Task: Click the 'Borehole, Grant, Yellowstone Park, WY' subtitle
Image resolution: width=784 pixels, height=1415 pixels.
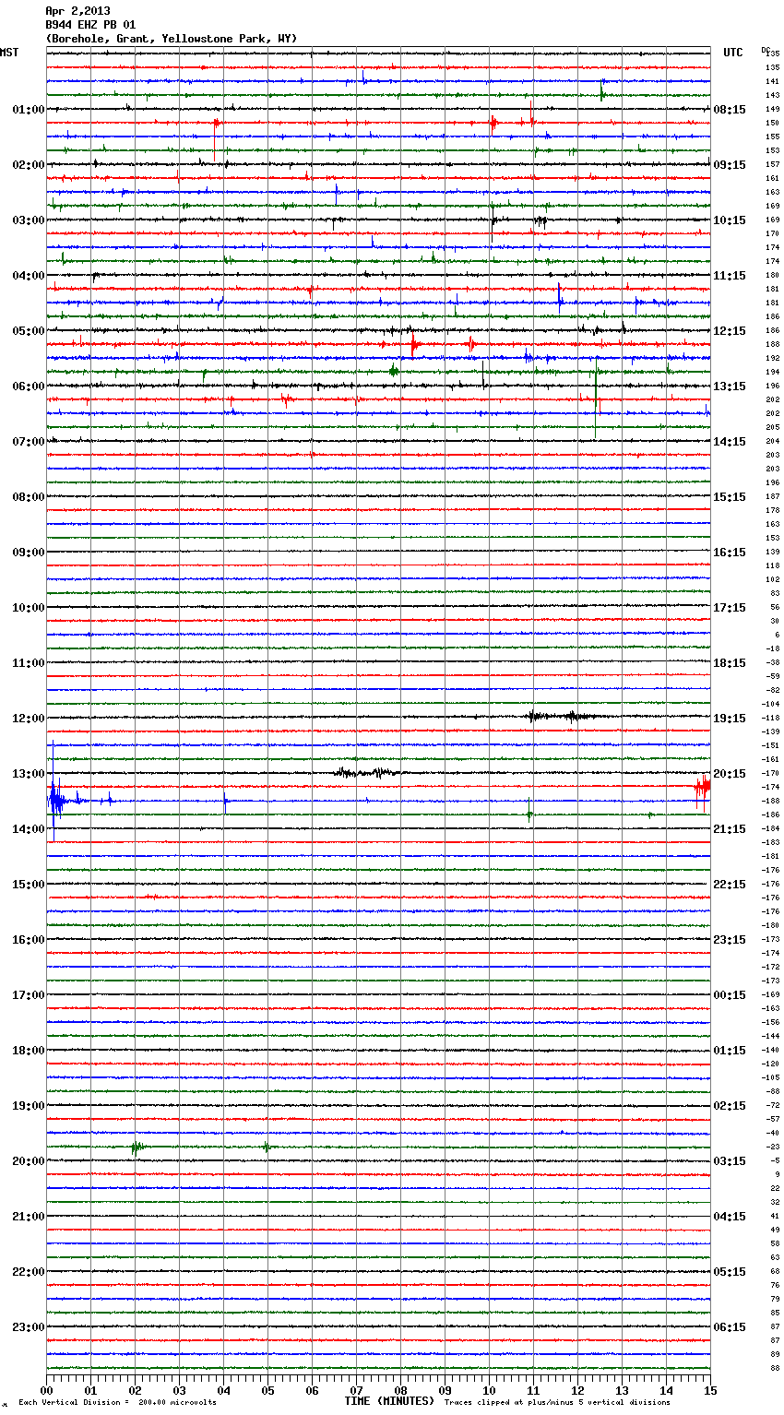Action: click(172, 39)
